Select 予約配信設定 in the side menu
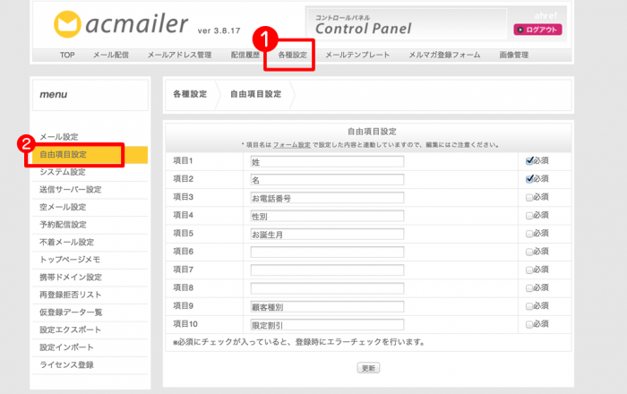 click(63, 225)
